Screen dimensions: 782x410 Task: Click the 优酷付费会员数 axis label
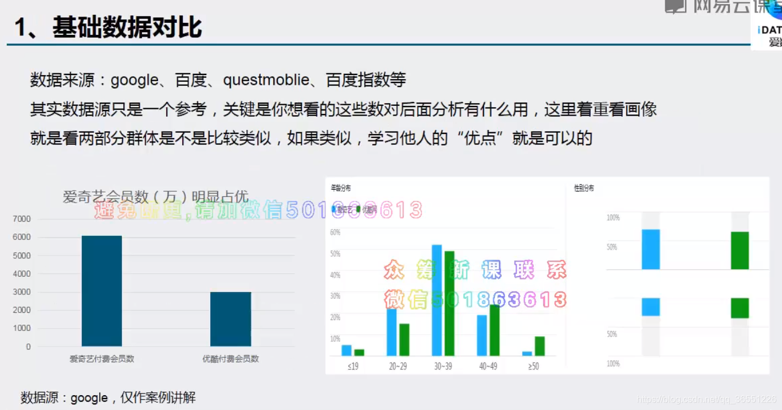coord(231,359)
